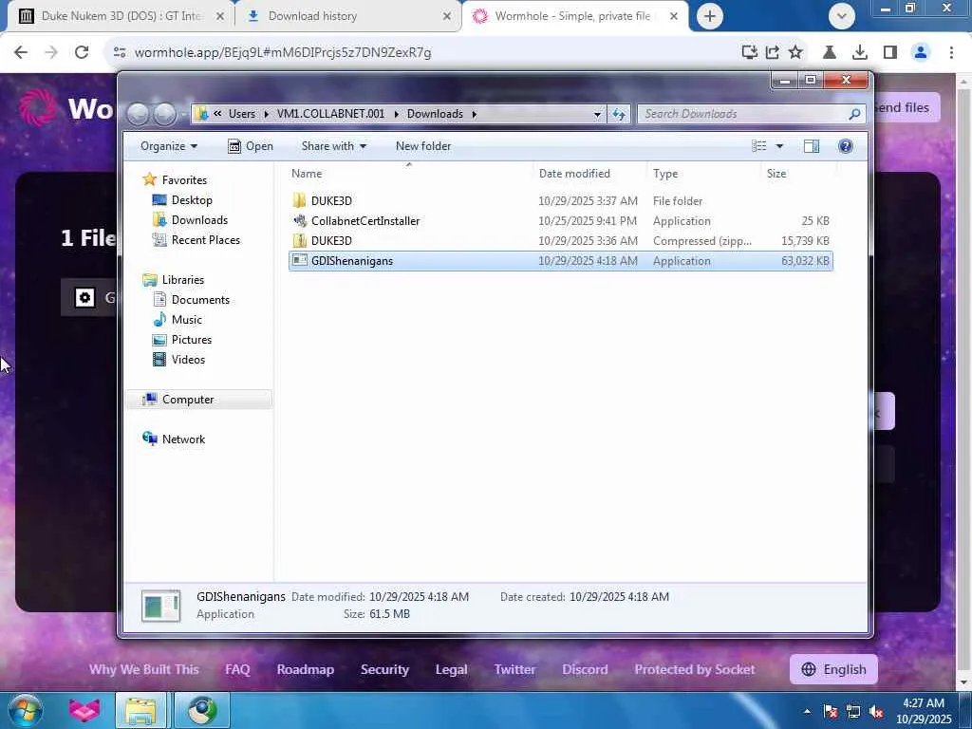
Task: Click the Favorites star in navigation pane
Action: click(x=149, y=179)
